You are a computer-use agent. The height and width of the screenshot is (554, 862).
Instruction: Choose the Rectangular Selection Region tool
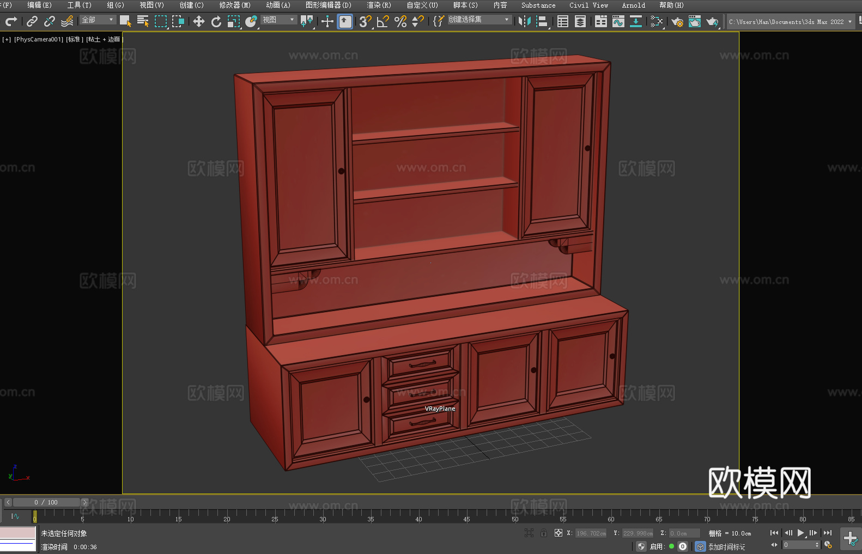[x=161, y=21]
